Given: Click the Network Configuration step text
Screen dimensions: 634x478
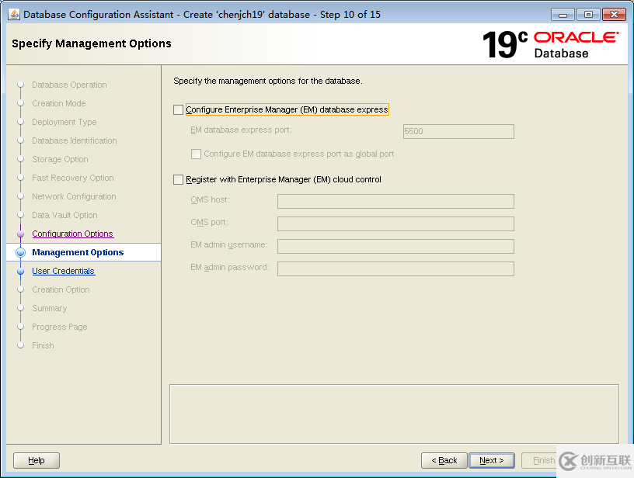Looking at the screenshot, I should [x=74, y=196].
